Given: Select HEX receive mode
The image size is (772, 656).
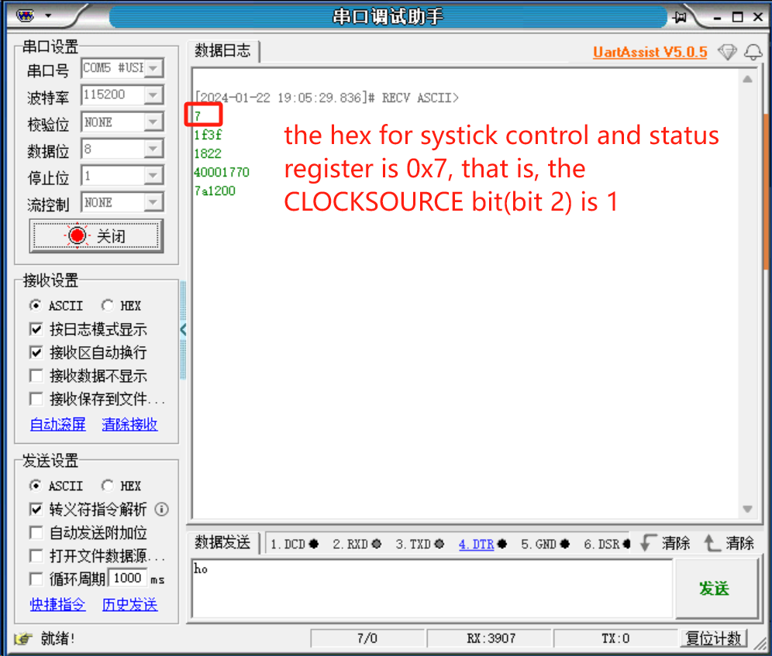Looking at the screenshot, I should (107, 305).
